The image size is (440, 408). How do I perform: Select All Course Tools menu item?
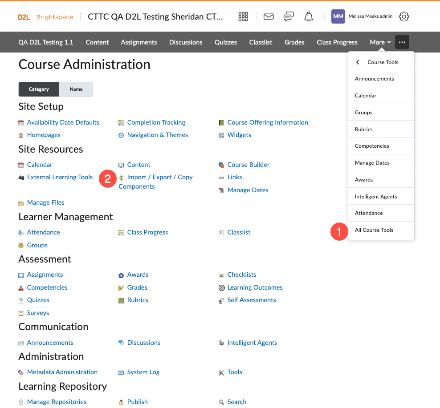click(374, 230)
